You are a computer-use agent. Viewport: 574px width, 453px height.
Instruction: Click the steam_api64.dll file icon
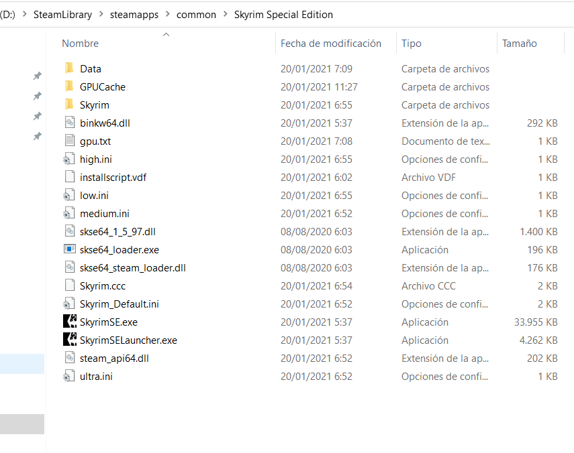point(70,358)
